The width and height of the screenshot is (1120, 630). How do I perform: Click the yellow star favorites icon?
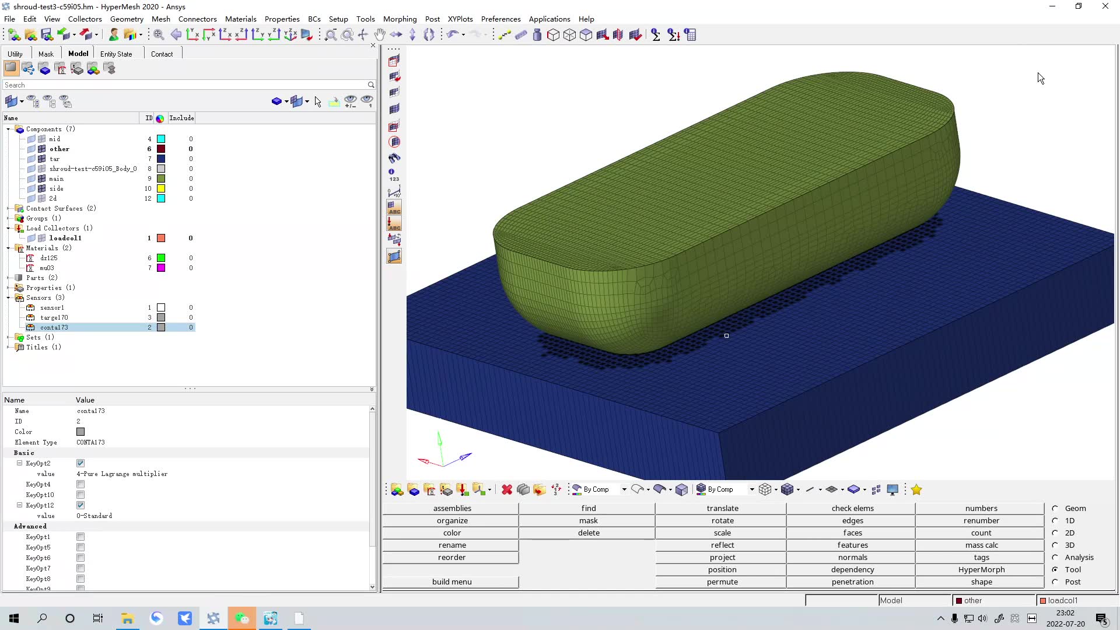point(916,489)
